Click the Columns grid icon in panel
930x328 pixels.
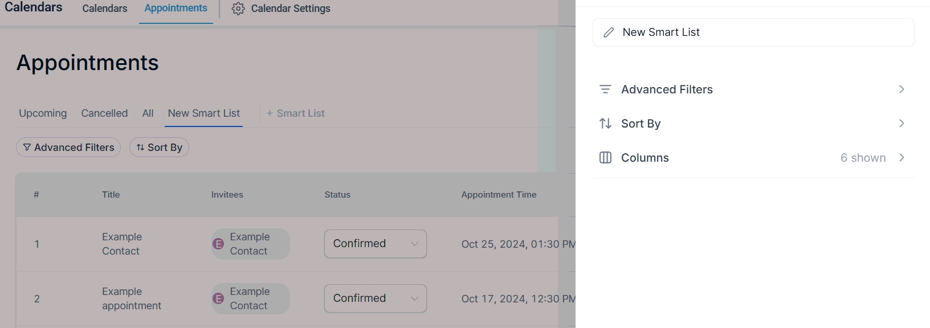point(605,158)
